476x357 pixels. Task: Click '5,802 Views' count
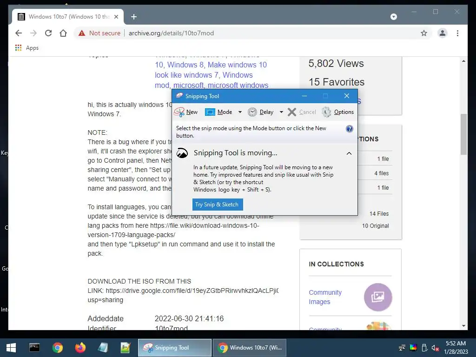pyautogui.click(x=336, y=63)
